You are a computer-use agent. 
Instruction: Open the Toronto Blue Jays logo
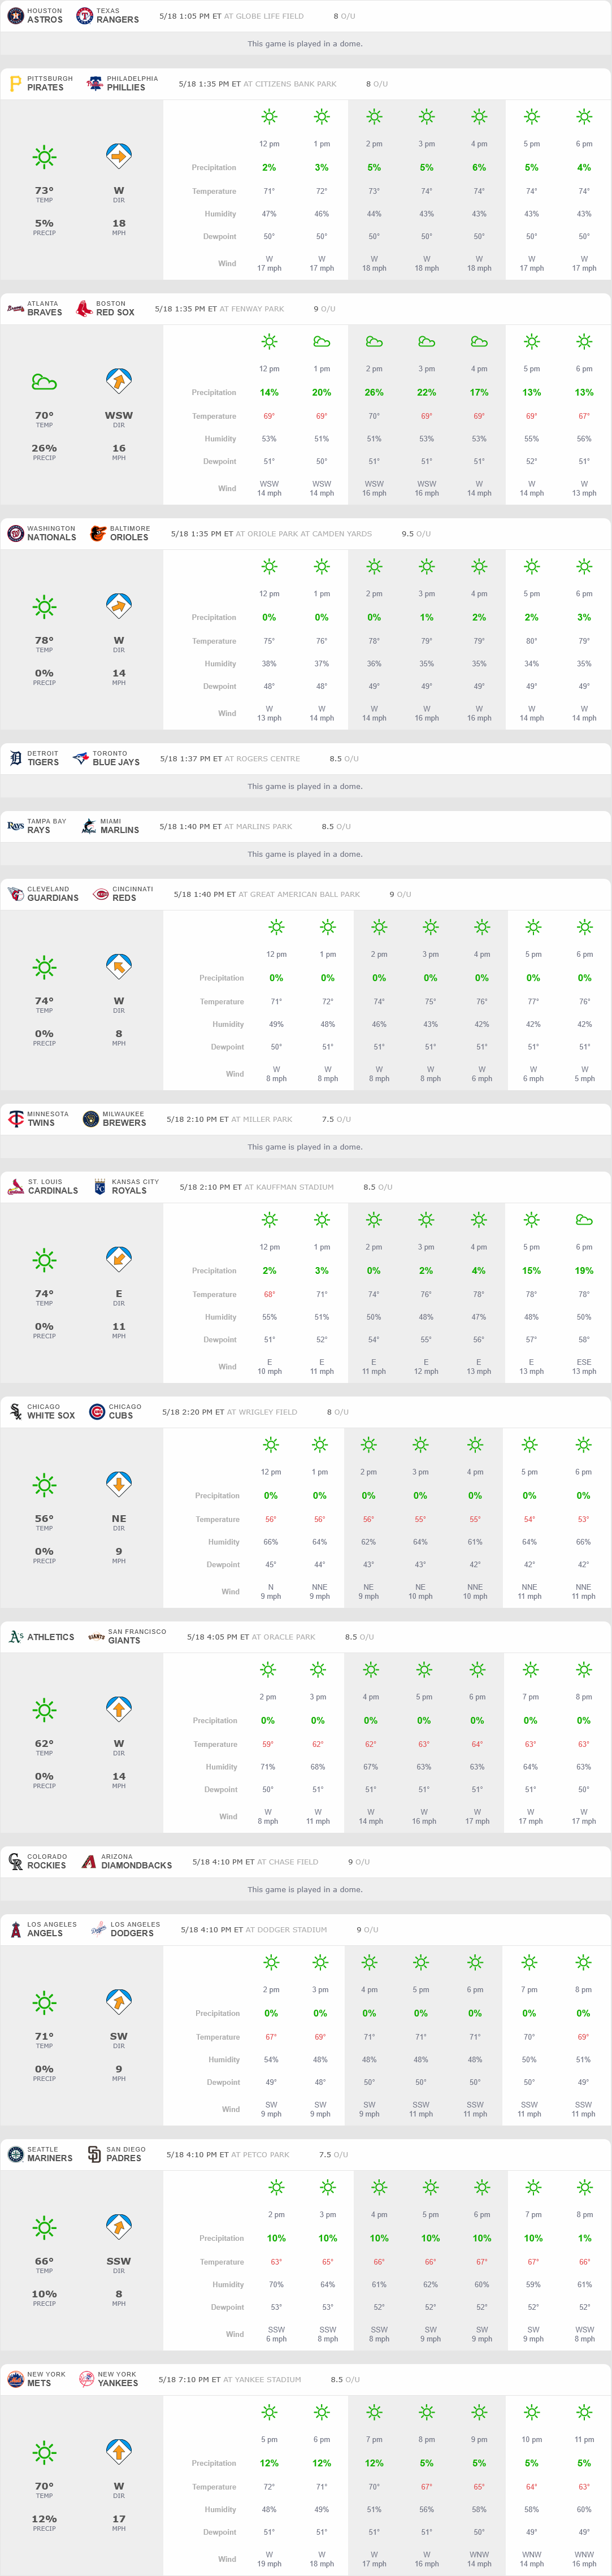(81, 759)
